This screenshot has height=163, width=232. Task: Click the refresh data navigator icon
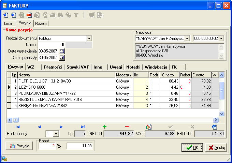(x=215, y=127)
